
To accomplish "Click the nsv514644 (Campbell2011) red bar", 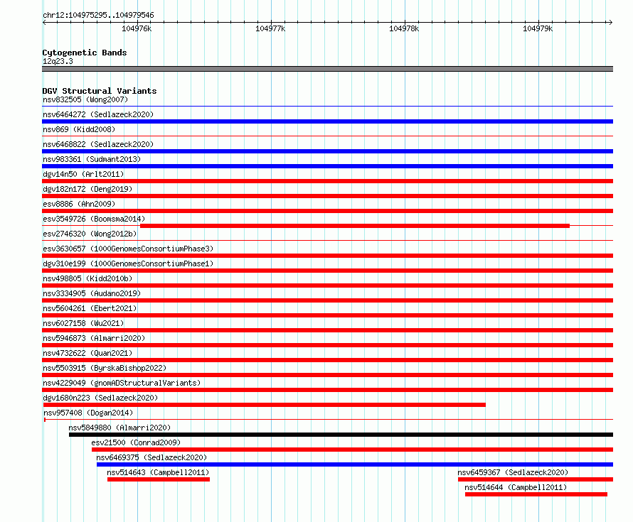I will pos(536,494).
